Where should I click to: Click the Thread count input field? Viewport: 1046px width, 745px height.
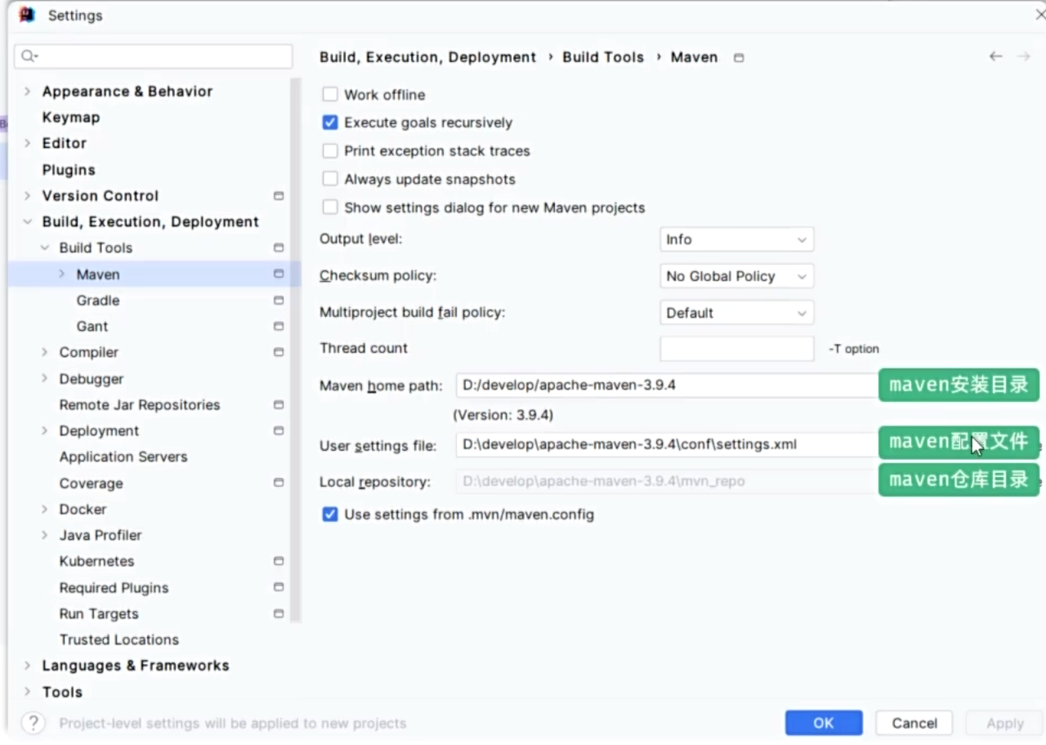(x=736, y=349)
